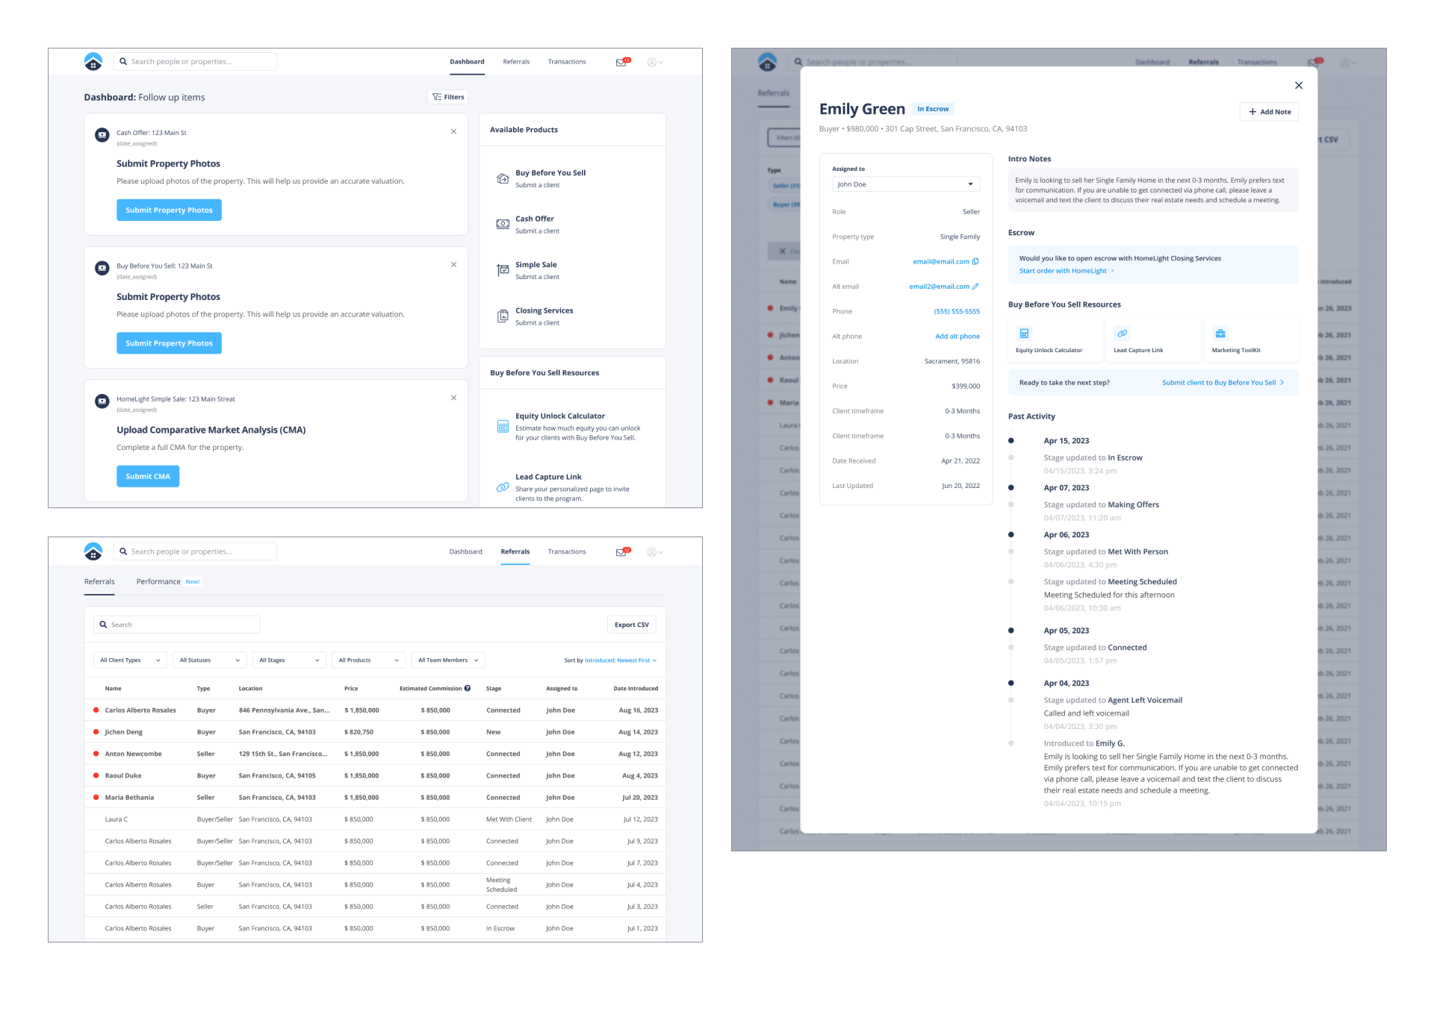Open the Filters button on Dashboard
Viewport: 1434px width, 1032px height.
(448, 97)
